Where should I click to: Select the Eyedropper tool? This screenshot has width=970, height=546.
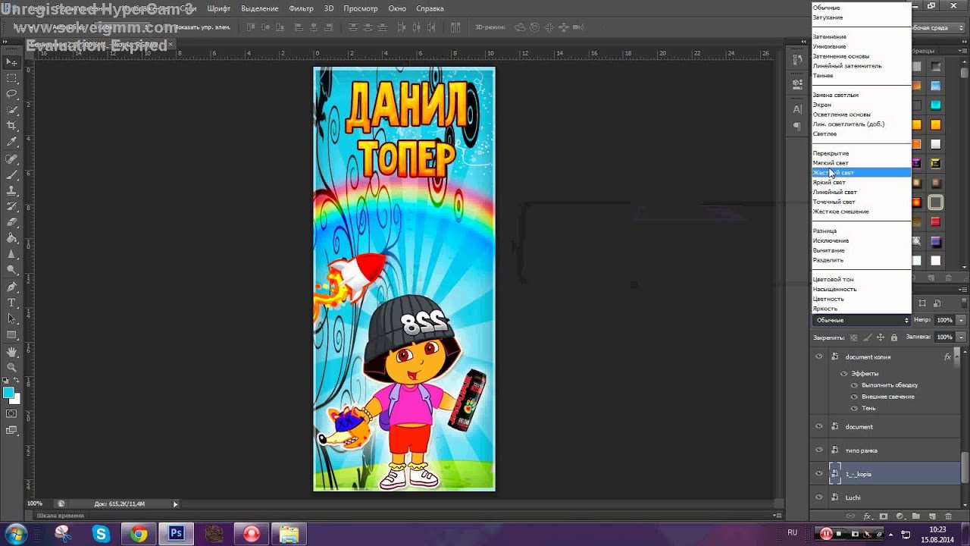tap(11, 142)
